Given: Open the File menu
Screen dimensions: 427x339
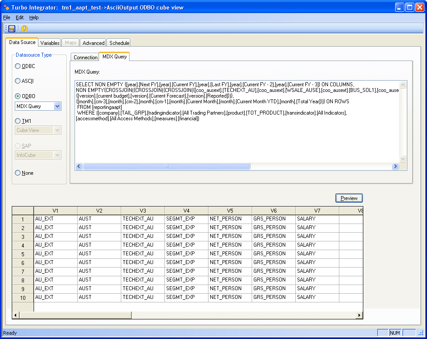Looking at the screenshot, I should 7,17.
